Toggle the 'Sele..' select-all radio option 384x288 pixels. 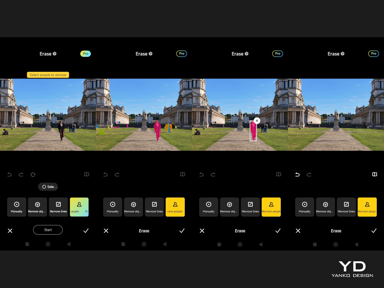tap(48, 187)
